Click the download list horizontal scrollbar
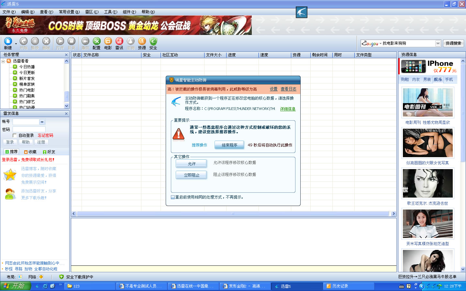 233,214
